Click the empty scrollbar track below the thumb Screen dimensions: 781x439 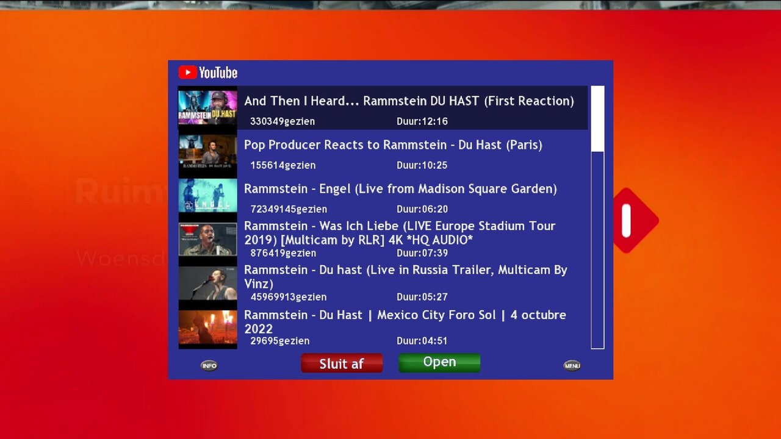tap(597, 250)
